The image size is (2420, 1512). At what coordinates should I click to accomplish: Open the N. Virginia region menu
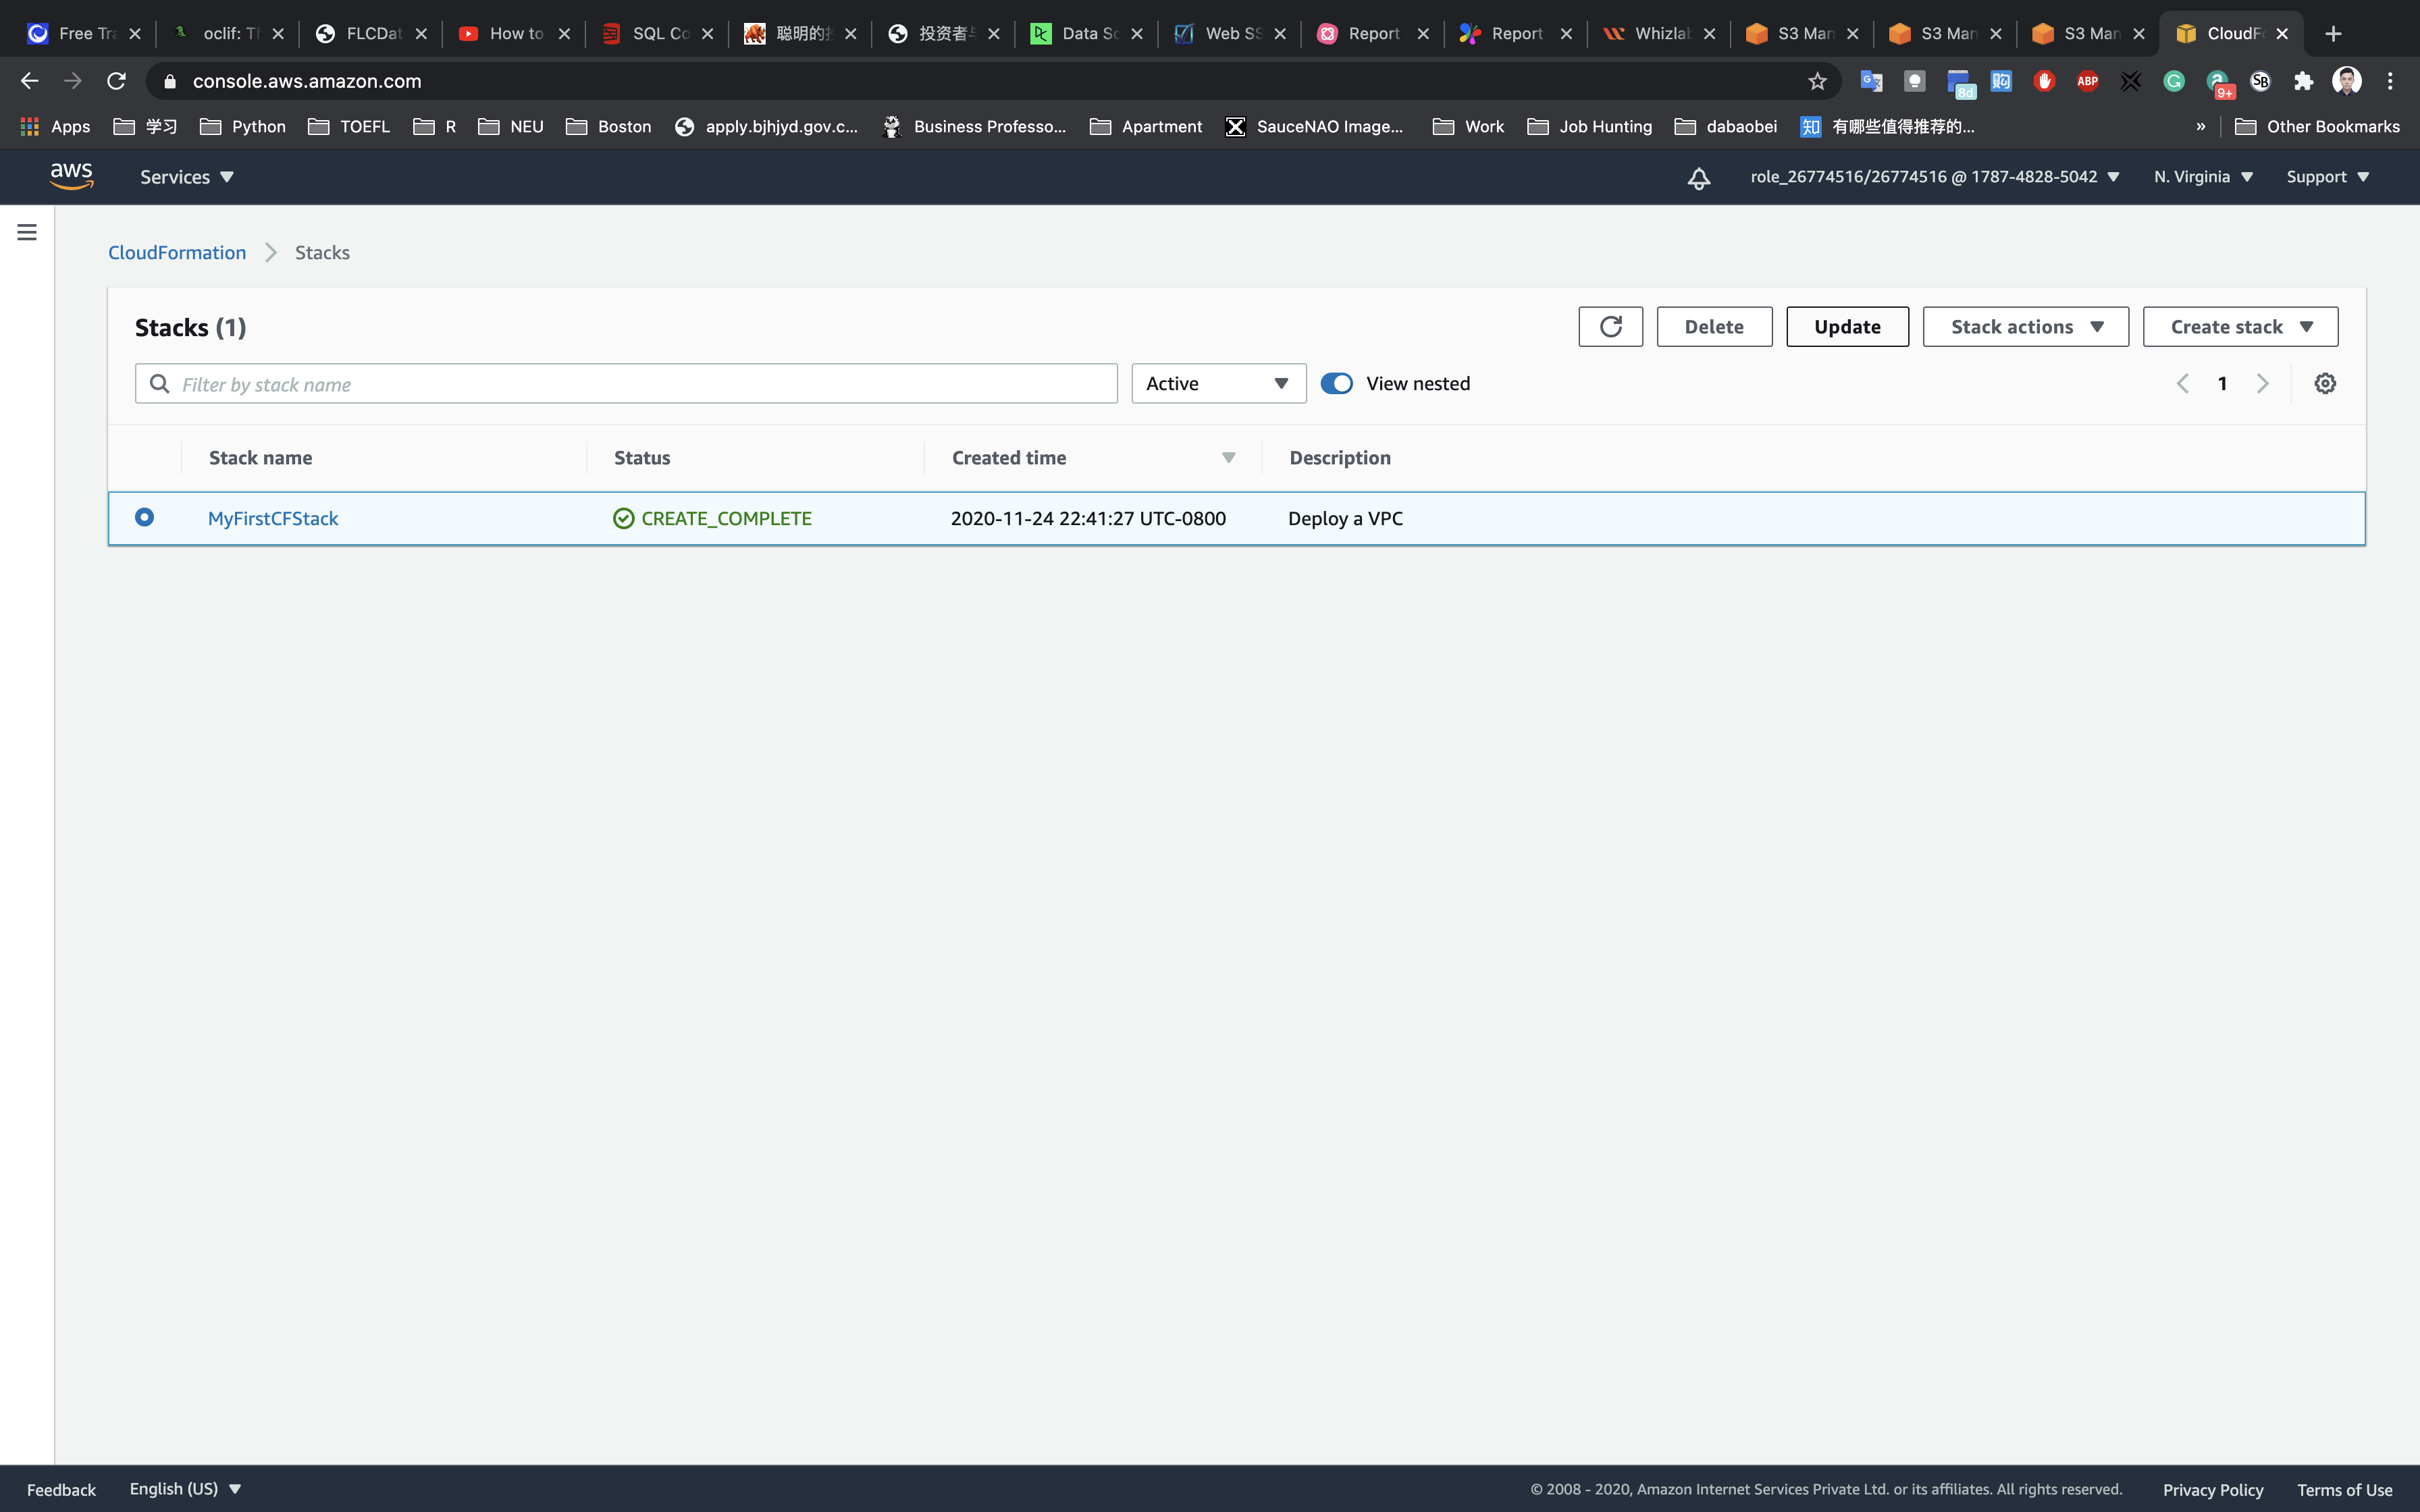pos(2202,177)
